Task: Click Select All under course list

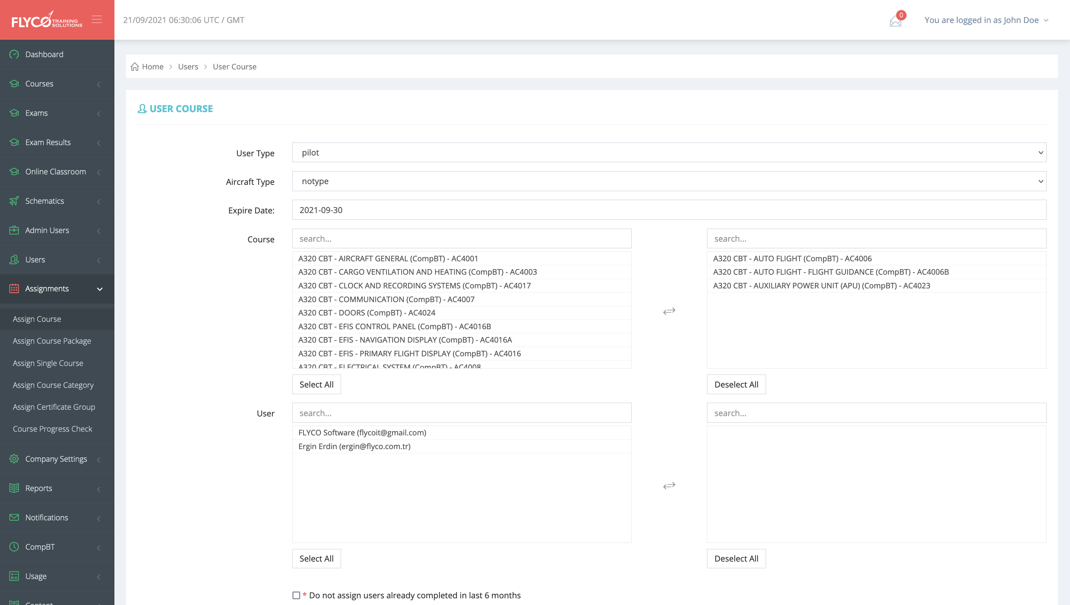Action: tap(317, 385)
